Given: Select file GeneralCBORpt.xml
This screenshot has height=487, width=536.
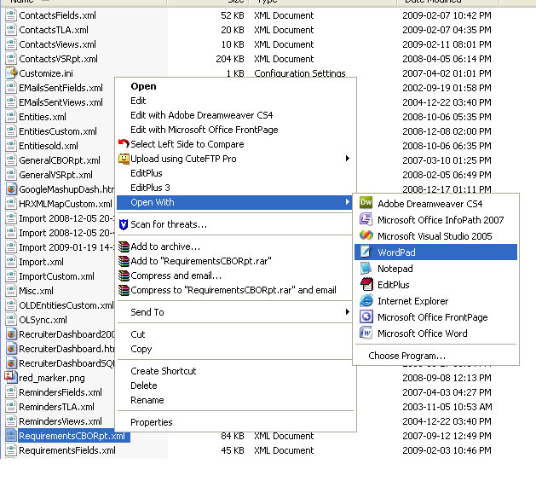Looking at the screenshot, I should (x=60, y=160).
